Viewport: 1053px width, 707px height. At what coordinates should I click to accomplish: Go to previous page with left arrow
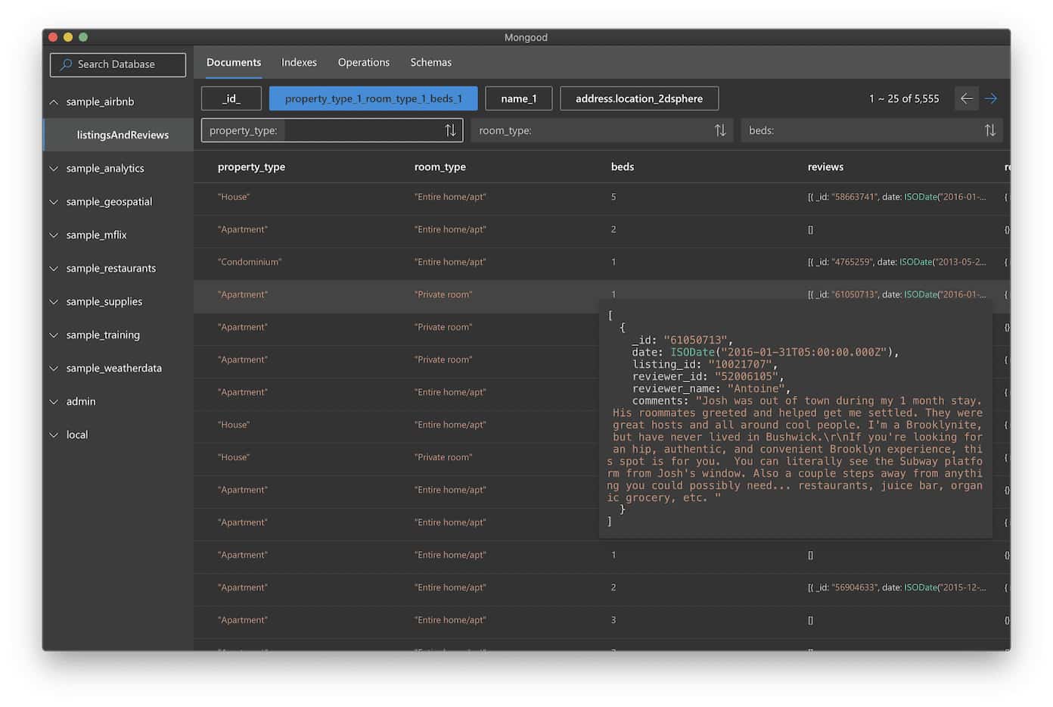(x=966, y=98)
